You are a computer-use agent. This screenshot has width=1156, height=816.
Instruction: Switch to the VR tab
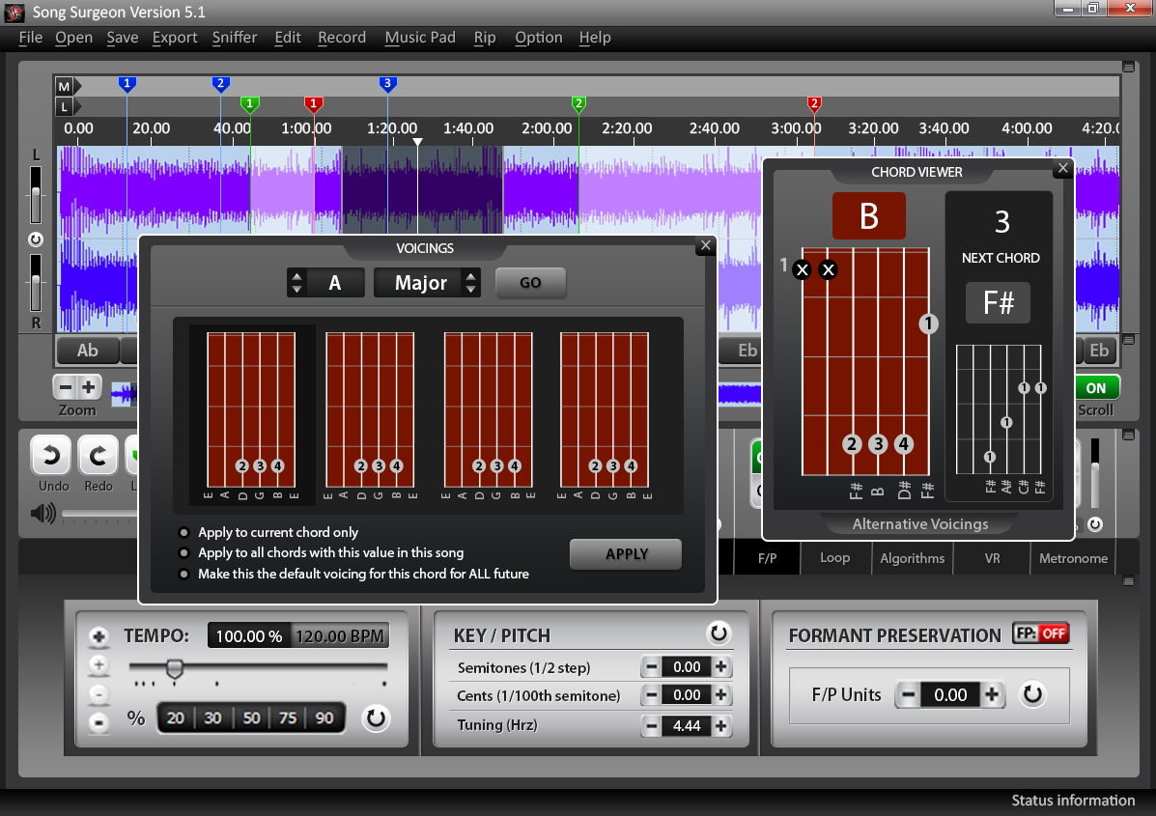coord(993,558)
